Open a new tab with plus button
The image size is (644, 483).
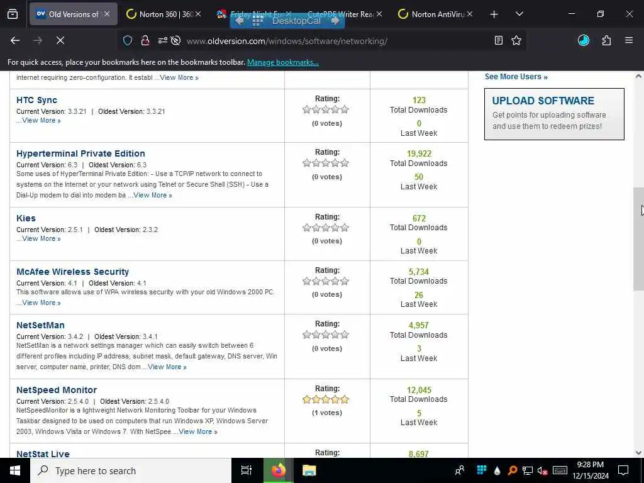tap(494, 14)
